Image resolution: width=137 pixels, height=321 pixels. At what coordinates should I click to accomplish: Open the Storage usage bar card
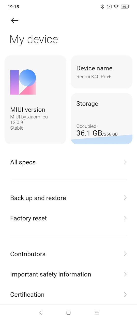pyautogui.click(x=101, y=119)
